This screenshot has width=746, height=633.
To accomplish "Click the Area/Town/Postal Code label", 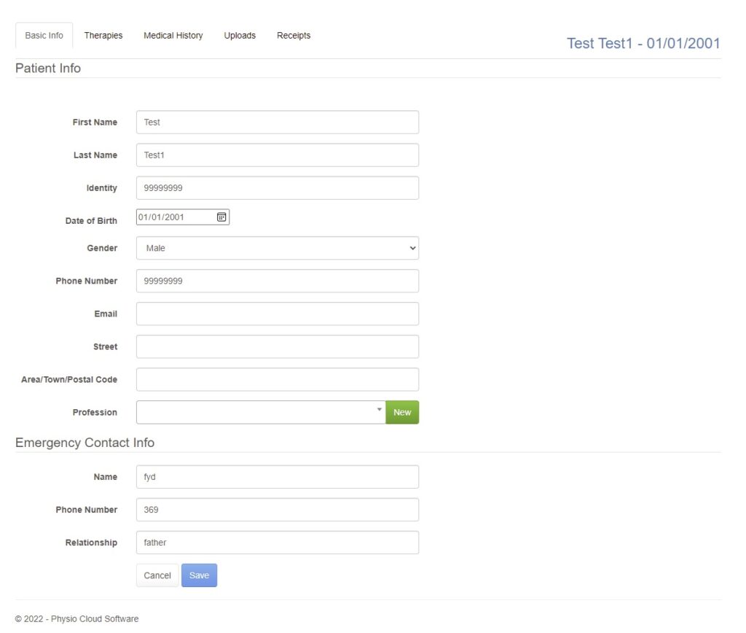I will pyautogui.click(x=69, y=380).
